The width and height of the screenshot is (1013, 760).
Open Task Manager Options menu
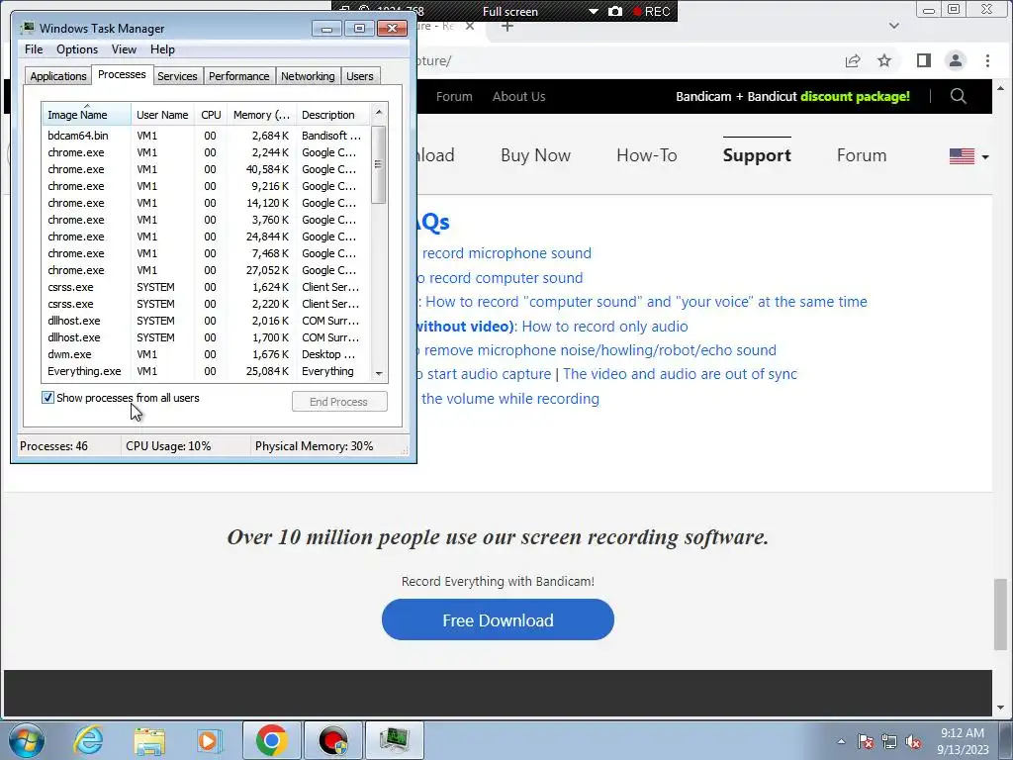(77, 49)
